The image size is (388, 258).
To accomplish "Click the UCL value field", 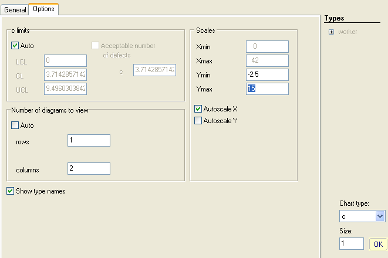I will [x=65, y=89].
